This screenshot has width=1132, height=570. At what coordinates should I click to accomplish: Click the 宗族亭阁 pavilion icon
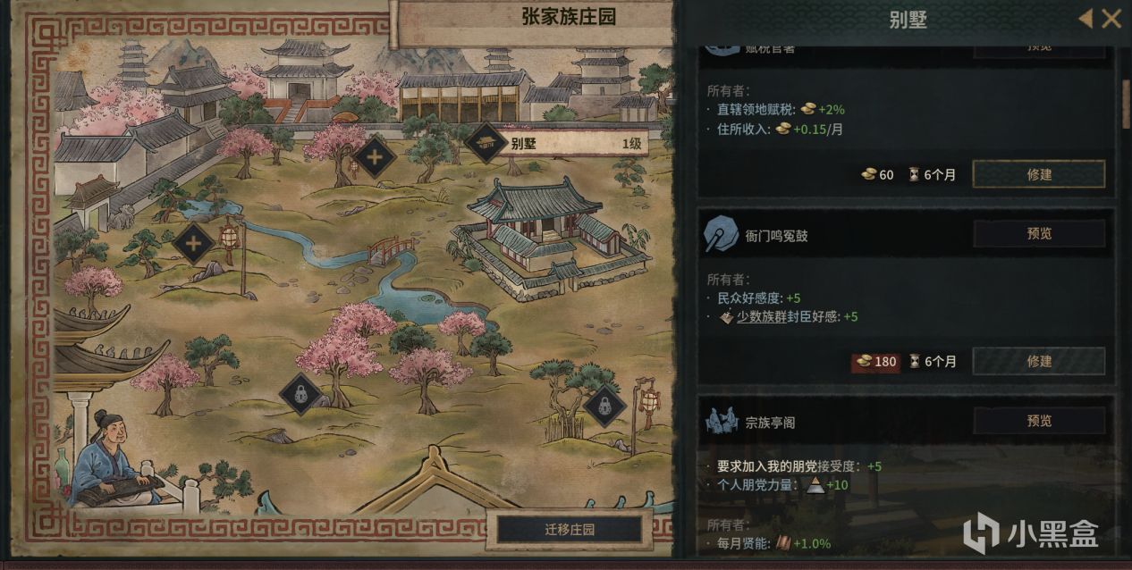point(722,420)
